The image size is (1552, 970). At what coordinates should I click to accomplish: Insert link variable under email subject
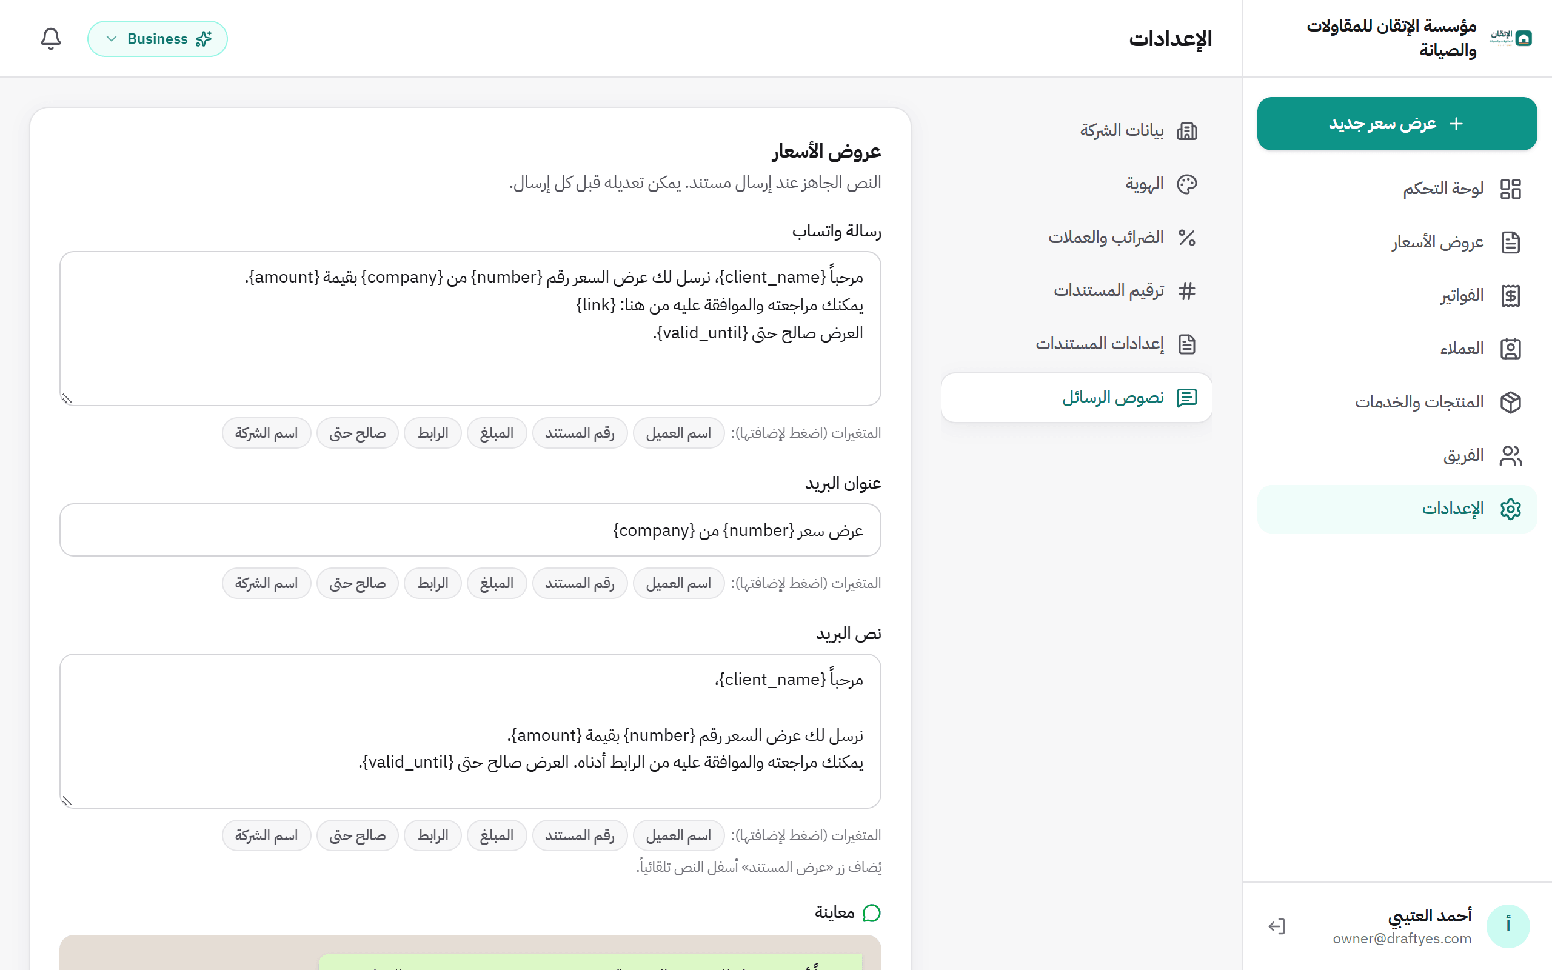433,583
